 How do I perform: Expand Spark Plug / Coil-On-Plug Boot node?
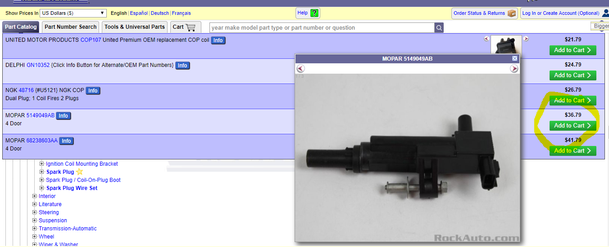42,180
